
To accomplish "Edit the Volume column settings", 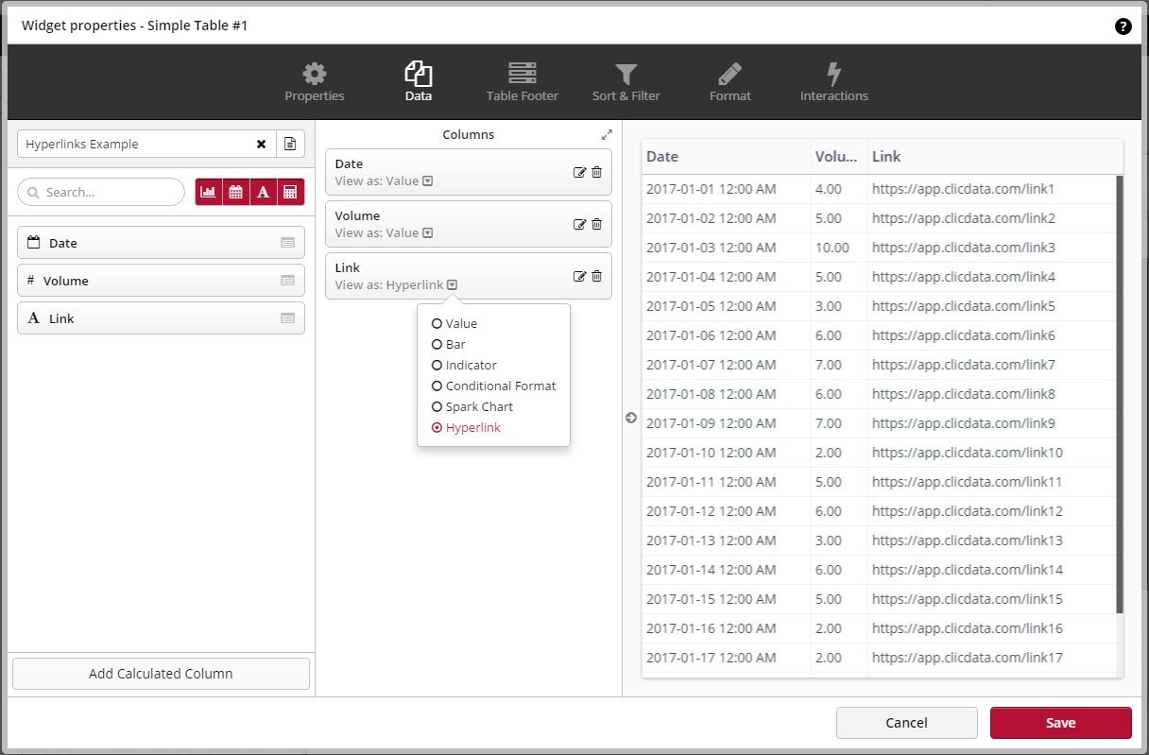I will (579, 224).
